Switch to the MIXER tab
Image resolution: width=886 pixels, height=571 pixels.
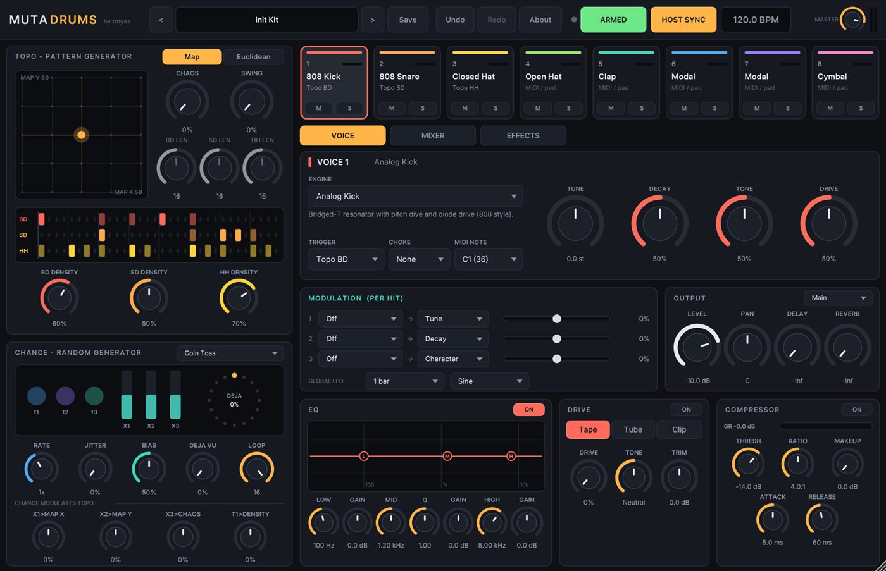pos(433,135)
